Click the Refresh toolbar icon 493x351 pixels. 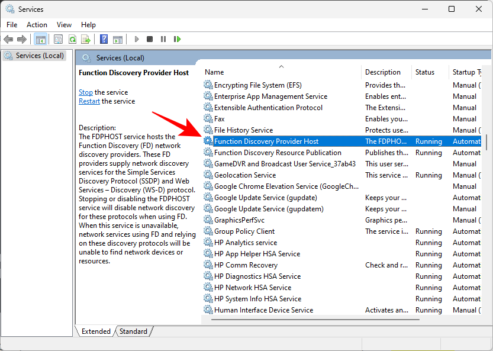click(x=72, y=39)
